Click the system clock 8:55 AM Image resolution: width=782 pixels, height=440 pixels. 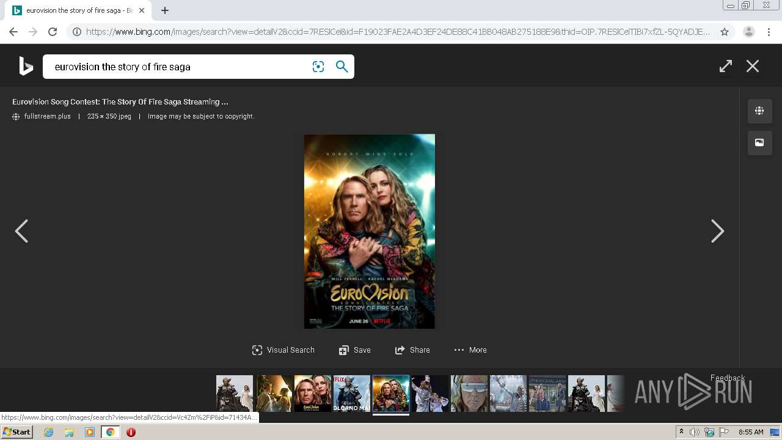(751, 432)
